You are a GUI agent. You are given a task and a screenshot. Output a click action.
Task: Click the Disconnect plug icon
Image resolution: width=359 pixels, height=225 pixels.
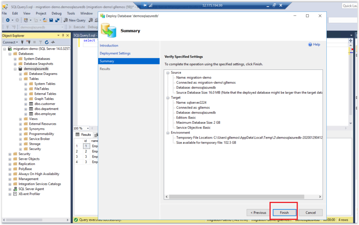click(x=28, y=42)
